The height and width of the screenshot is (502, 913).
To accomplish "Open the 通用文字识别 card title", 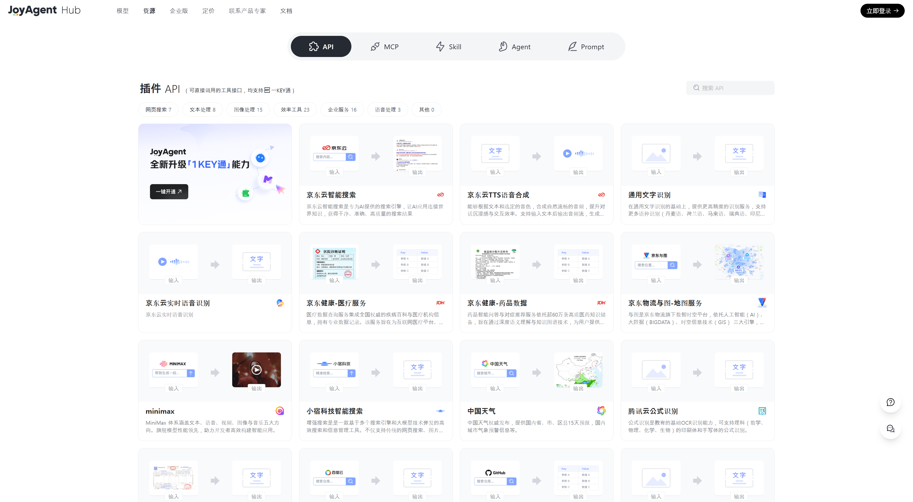I will click(x=649, y=195).
